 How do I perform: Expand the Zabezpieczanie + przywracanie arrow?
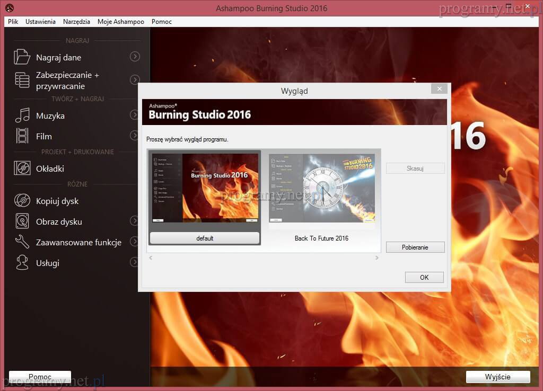135,79
